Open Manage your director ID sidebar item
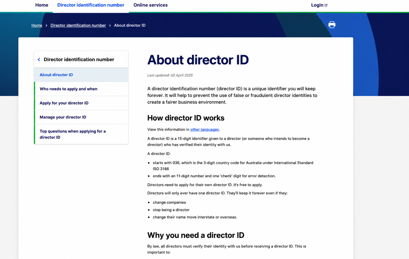The image size is (409, 259). pyautogui.click(x=81, y=117)
